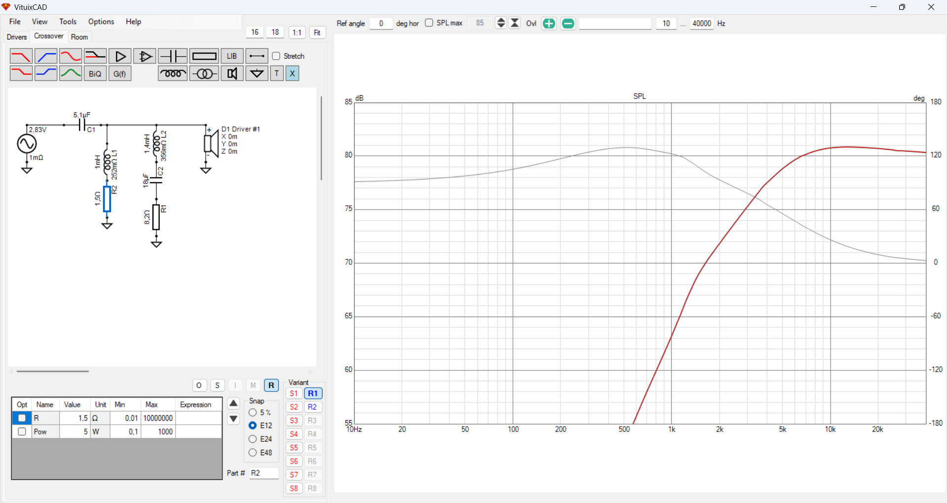Screen dimensions: 947x503
Task: Enable the Stretch checkbox
Action: [x=276, y=56]
